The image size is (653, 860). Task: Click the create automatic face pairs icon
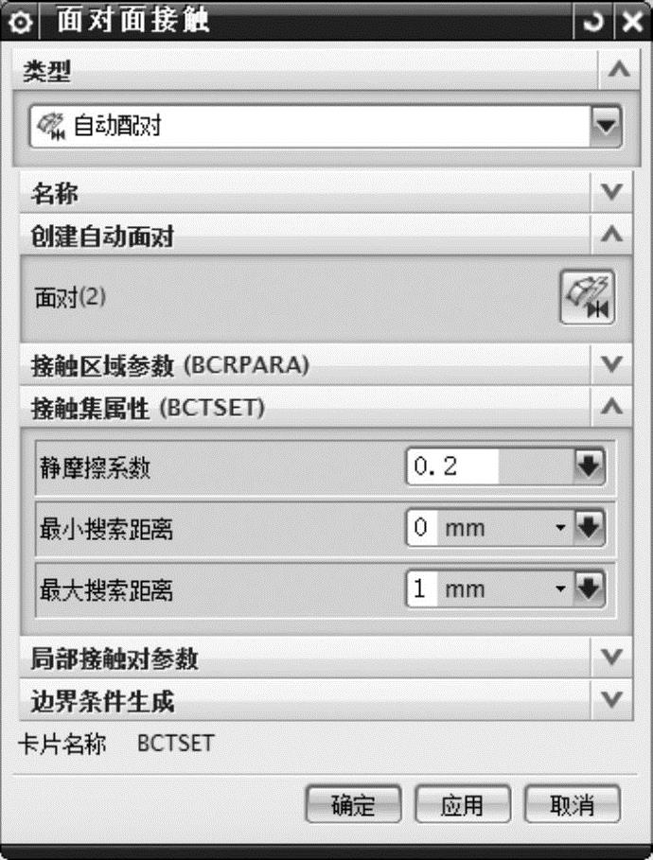(587, 298)
